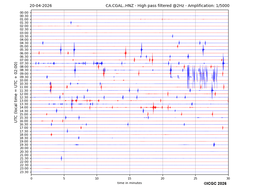The height and width of the screenshot is (194, 259).
Task: Click the vertical UTC local time axis label
Action: pos(16,92)
